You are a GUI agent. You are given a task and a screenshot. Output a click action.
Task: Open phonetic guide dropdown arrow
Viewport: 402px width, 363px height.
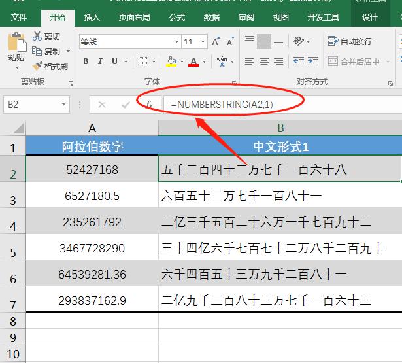pos(232,61)
